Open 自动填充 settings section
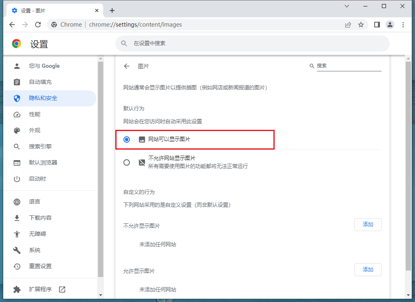Viewport: 415px width, 302px height. pos(50,82)
